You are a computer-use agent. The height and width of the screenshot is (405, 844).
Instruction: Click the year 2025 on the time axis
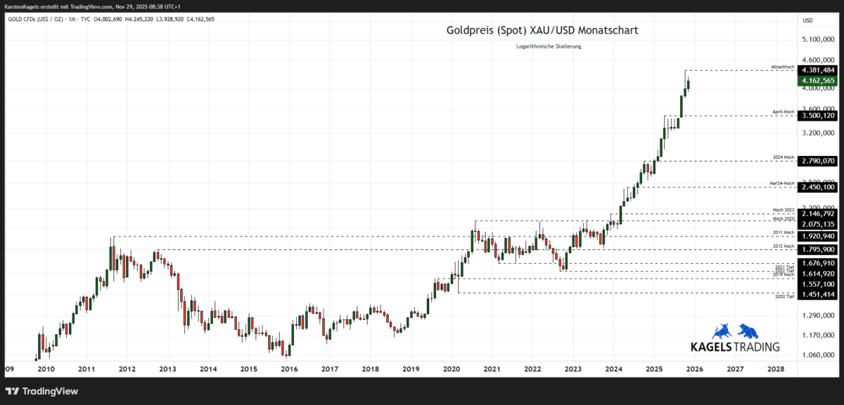click(656, 369)
